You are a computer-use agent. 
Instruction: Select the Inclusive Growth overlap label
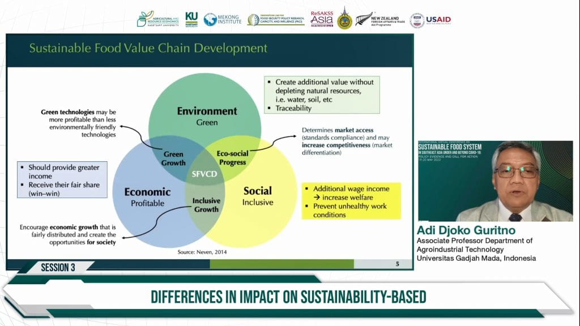point(206,205)
